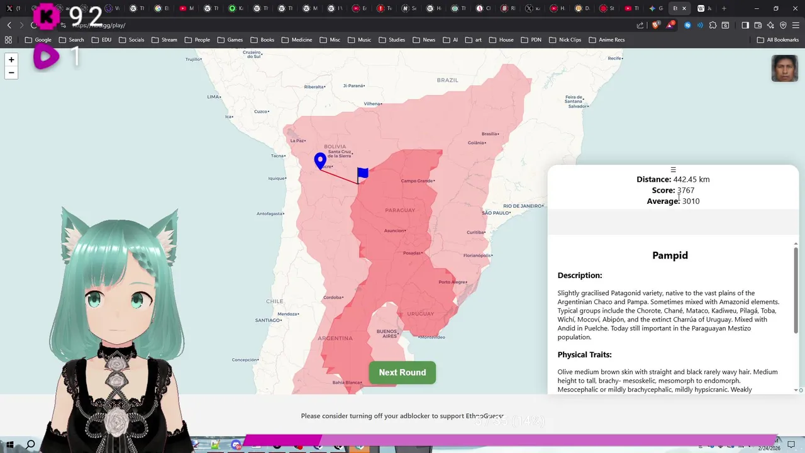Open the Games bookmarks folder
Image resolution: width=805 pixels, height=453 pixels.
point(230,40)
